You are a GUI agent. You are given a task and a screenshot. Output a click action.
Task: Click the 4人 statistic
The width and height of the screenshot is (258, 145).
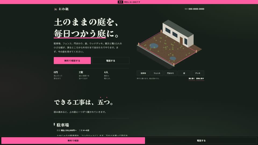tap(106, 72)
